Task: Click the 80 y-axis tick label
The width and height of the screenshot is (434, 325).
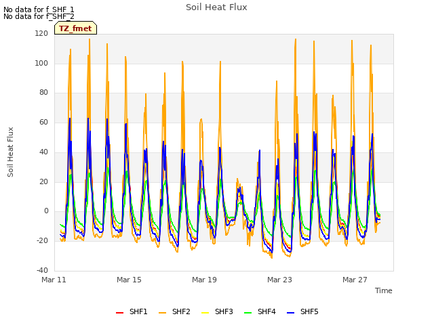Action: pyautogui.click(x=43, y=92)
